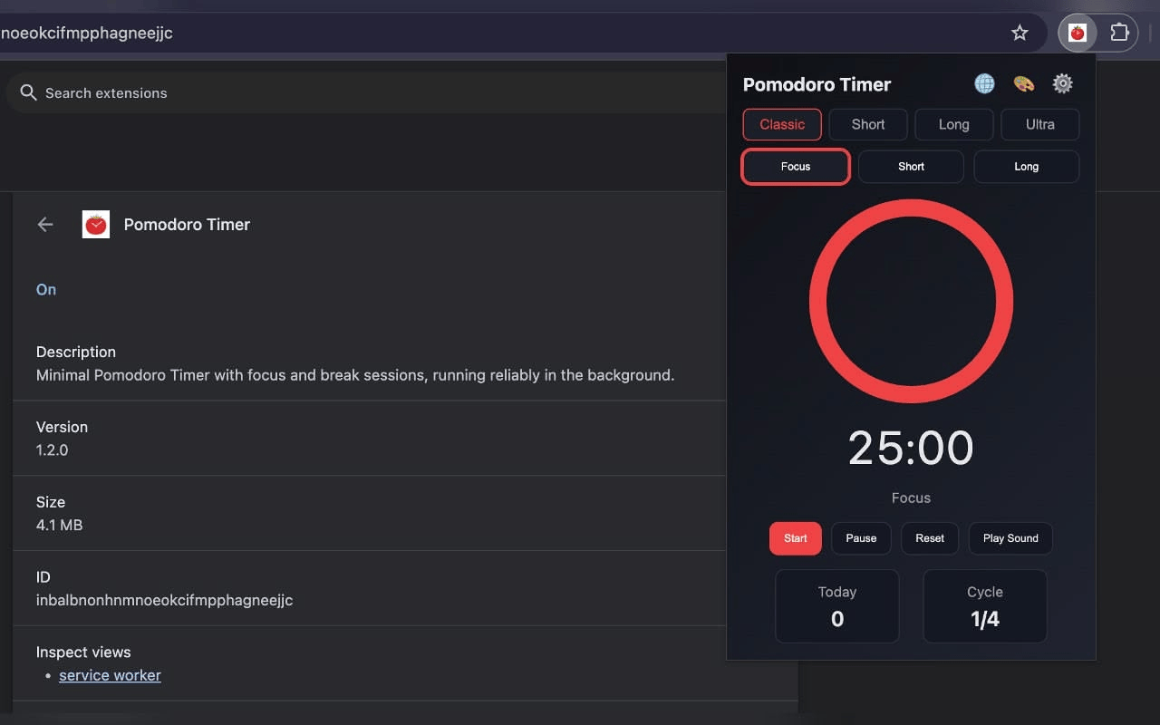The width and height of the screenshot is (1160, 725).
Task: Select the Long preset in the top row
Action: pyautogui.click(x=954, y=124)
